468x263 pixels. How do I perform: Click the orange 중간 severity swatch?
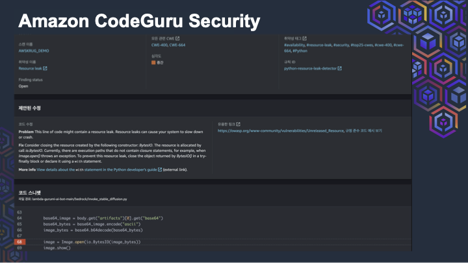pyautogui.click(x=153, y=62)
